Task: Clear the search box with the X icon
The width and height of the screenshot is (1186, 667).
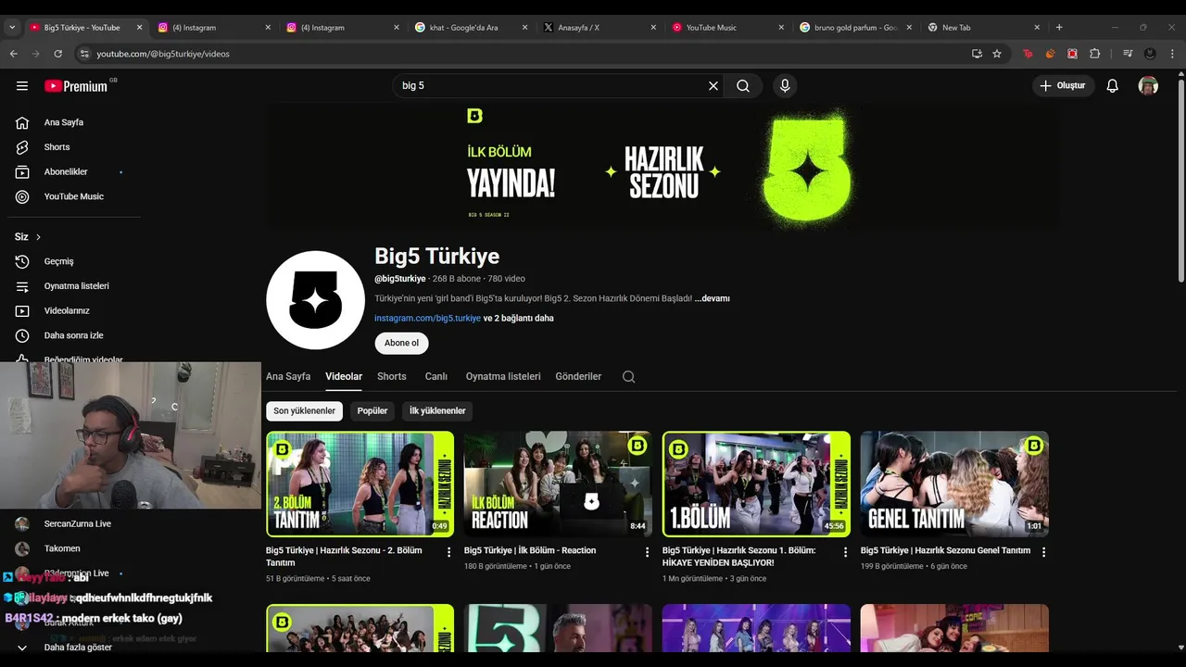Action: (713, 86)
